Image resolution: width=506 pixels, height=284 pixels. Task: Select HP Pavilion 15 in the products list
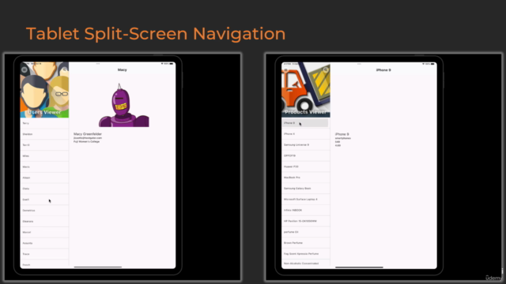pos(306,221)
